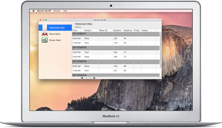Click the black circular search toolbar icon

94,78
